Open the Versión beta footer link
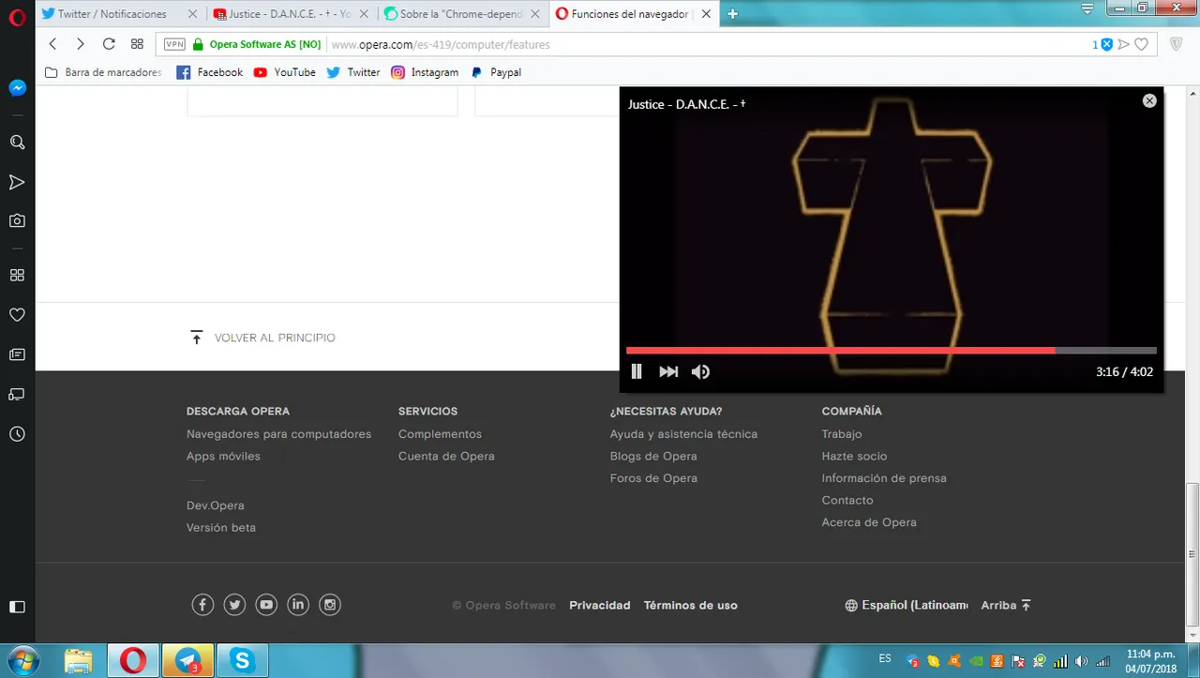This screenshot has height=678, width=1200. (221, 528)
